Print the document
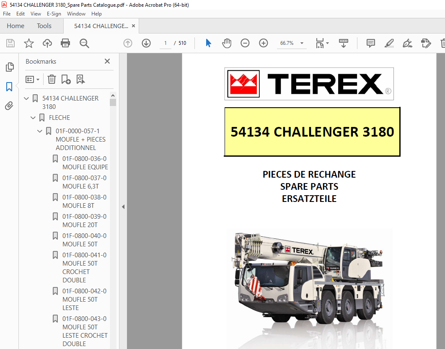445x349 pixels. (x=65, y=43)
